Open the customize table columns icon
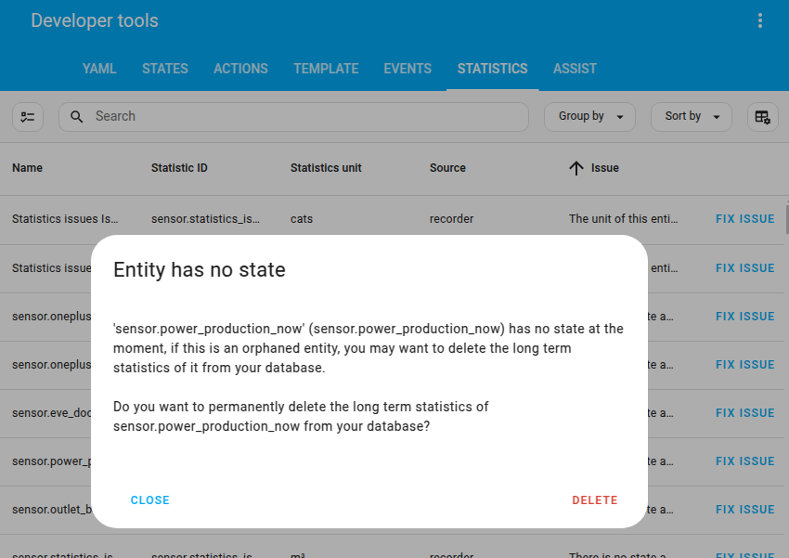The height and width of the screenshot is (558, 789). point(760,117)
